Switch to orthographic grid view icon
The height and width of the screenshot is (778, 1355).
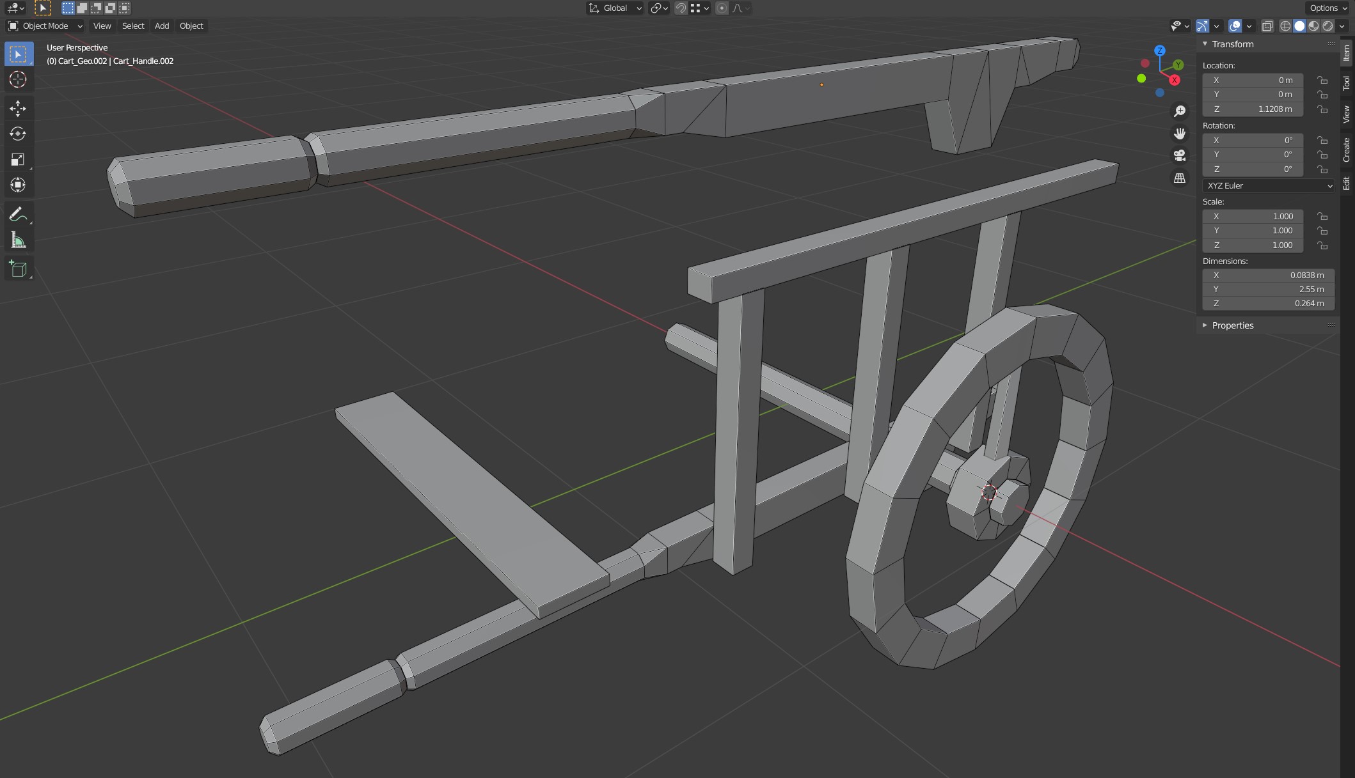coord(1179,178)
